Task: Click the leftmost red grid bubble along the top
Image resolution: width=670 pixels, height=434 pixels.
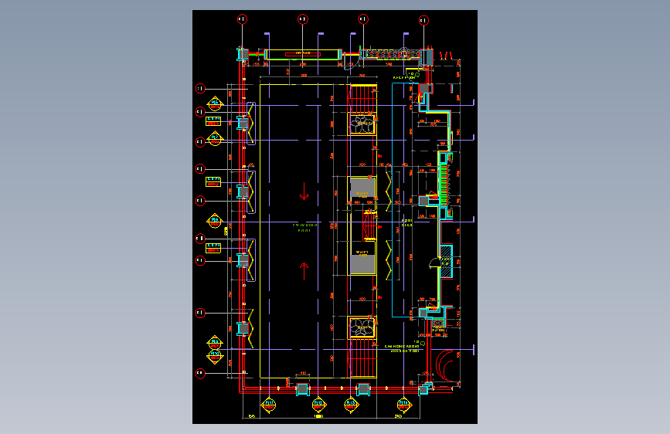Action: pos(243,19)
